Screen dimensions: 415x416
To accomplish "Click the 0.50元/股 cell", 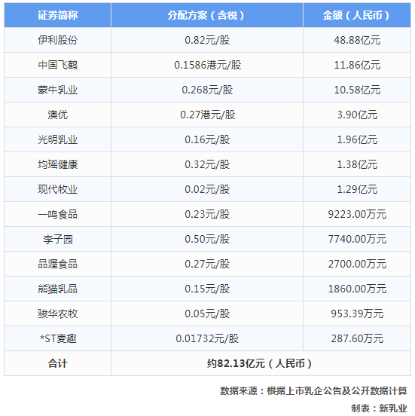I will (x=207, y=239).
